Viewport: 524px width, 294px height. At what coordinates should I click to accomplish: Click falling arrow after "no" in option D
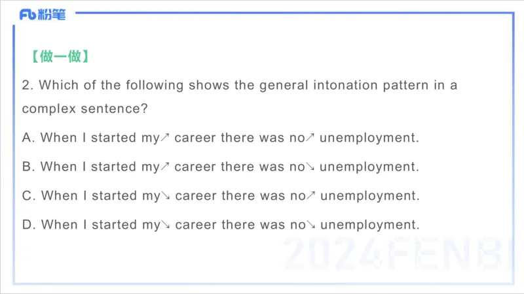point(311,225)
